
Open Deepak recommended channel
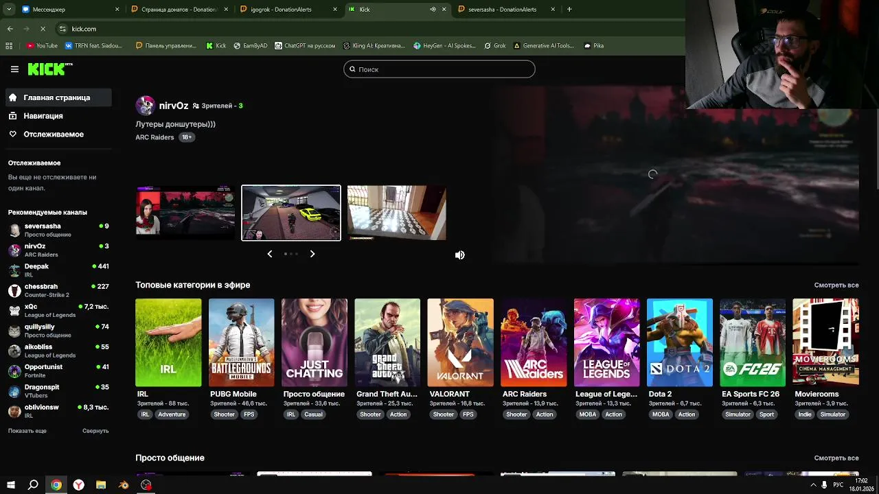pos(58,270)
